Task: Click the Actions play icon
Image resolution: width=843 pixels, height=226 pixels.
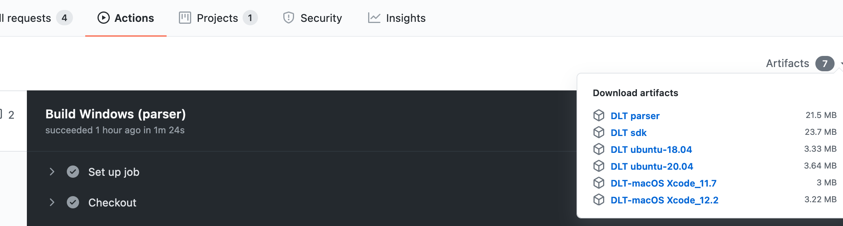Action: [x=103, y=18]
